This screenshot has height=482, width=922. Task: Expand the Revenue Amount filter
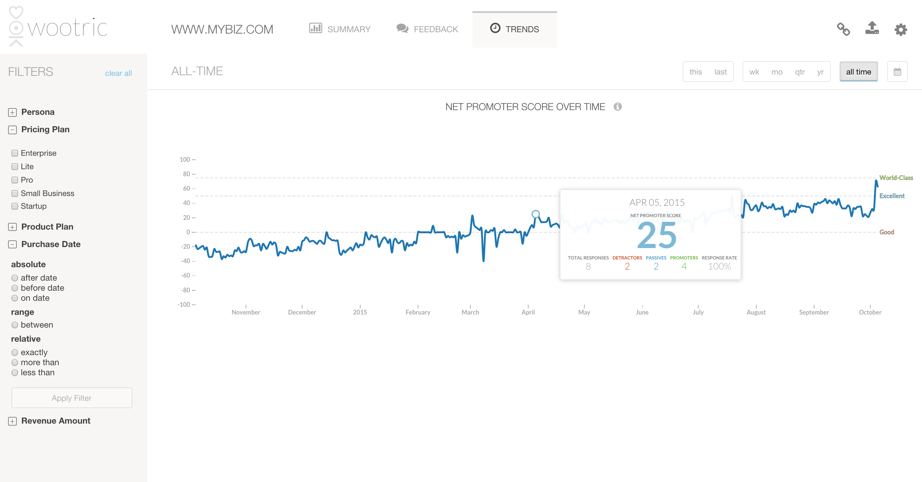(12, 421)
